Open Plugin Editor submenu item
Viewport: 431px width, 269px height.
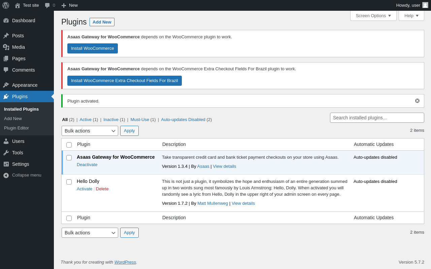pos(16,128)
